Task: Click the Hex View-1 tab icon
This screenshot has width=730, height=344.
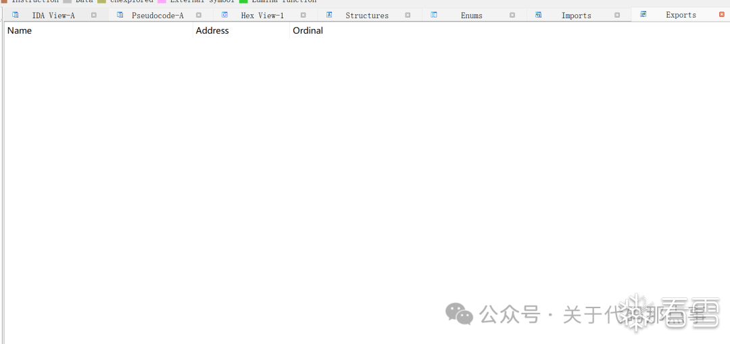Action: point(225,15)
